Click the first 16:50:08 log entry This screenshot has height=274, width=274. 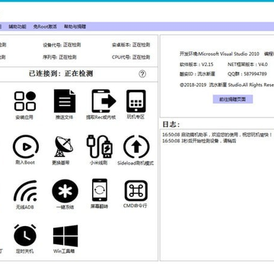point(217,135)
